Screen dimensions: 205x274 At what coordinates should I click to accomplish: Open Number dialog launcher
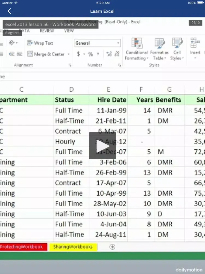120,65
